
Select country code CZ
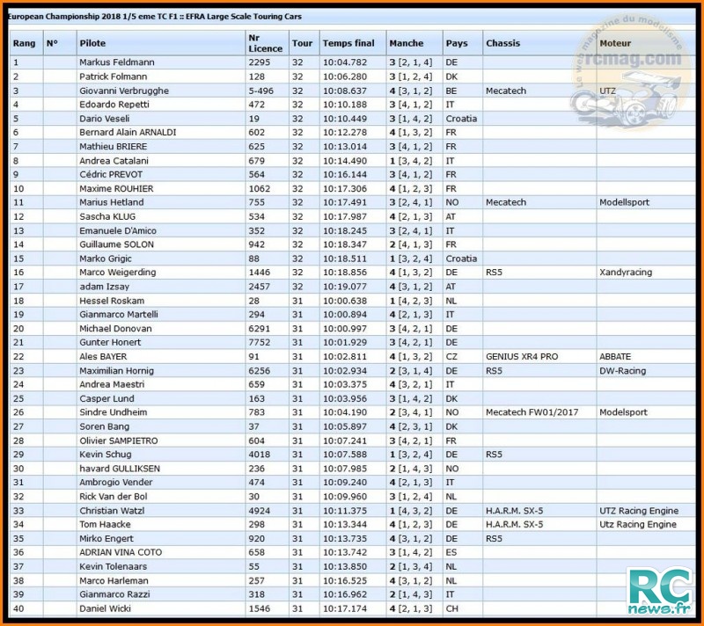coord(451,356)
